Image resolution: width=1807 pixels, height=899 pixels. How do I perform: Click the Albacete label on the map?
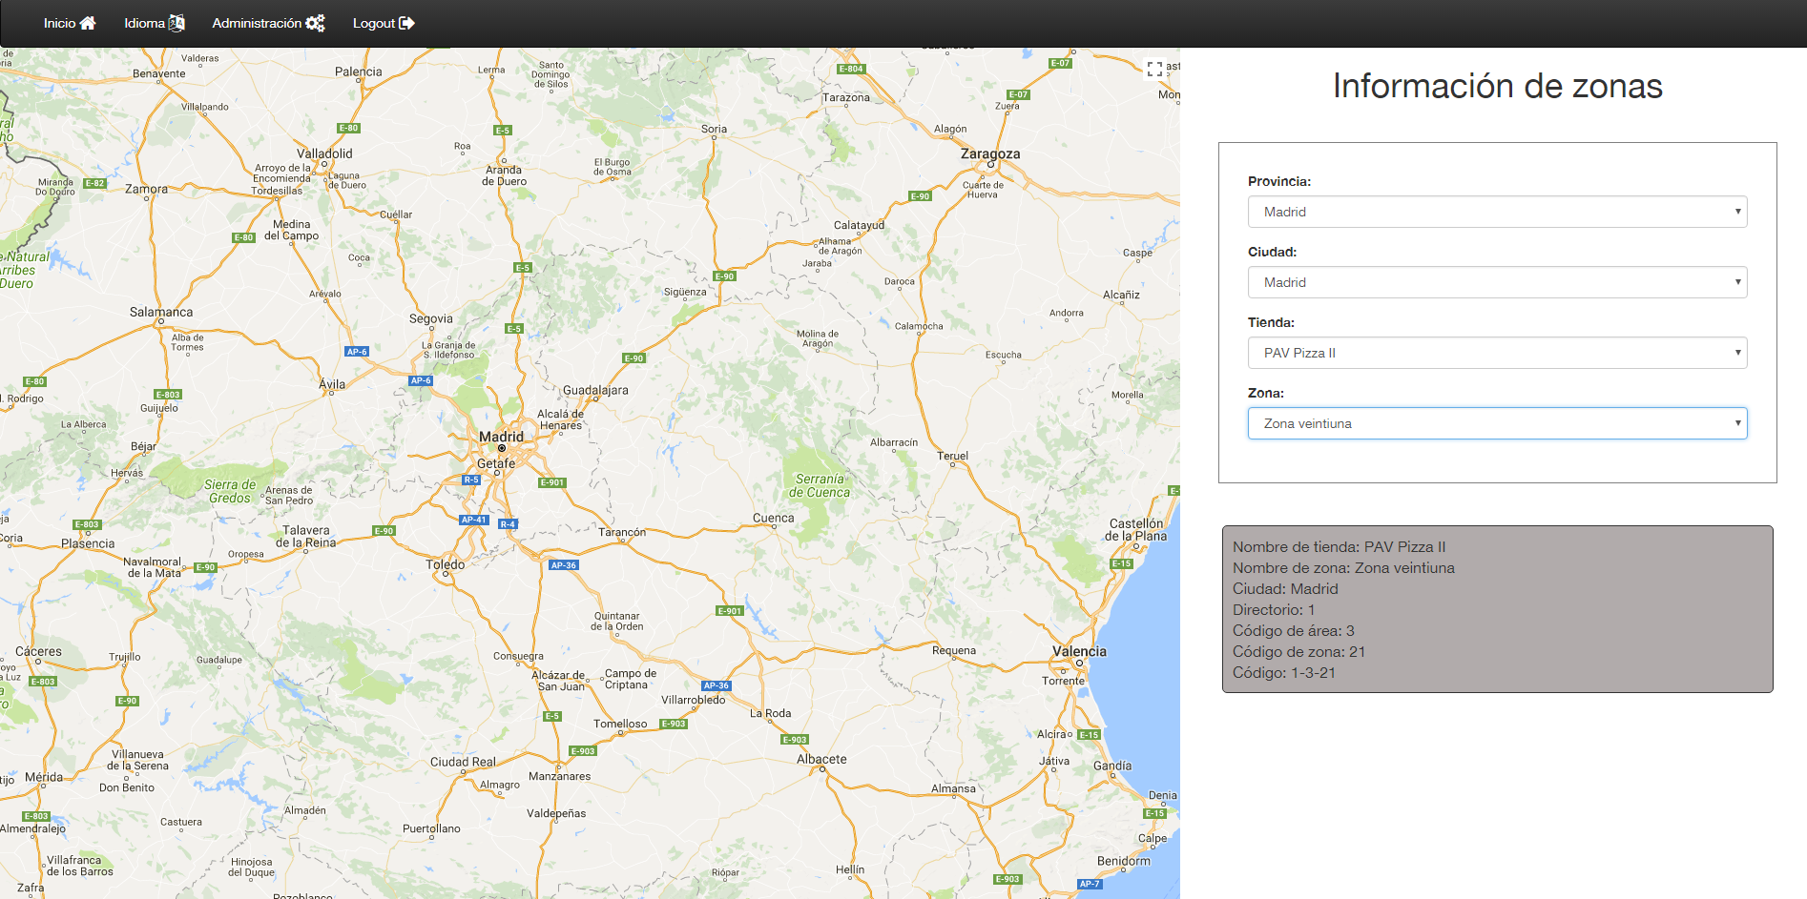821,759
